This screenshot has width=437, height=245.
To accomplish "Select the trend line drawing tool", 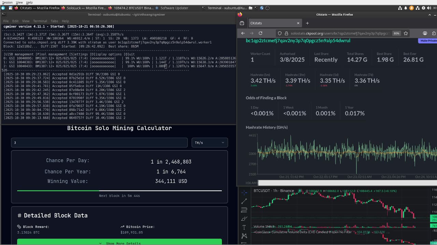I will [244, 201].
